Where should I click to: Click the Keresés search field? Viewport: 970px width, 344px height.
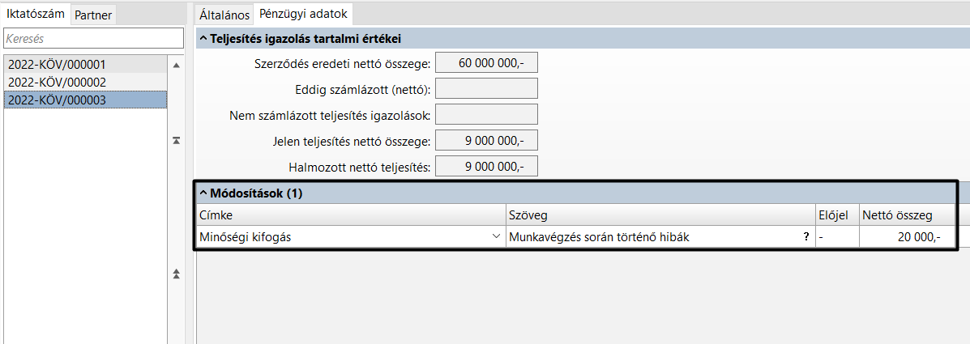[x=93, y=38]
